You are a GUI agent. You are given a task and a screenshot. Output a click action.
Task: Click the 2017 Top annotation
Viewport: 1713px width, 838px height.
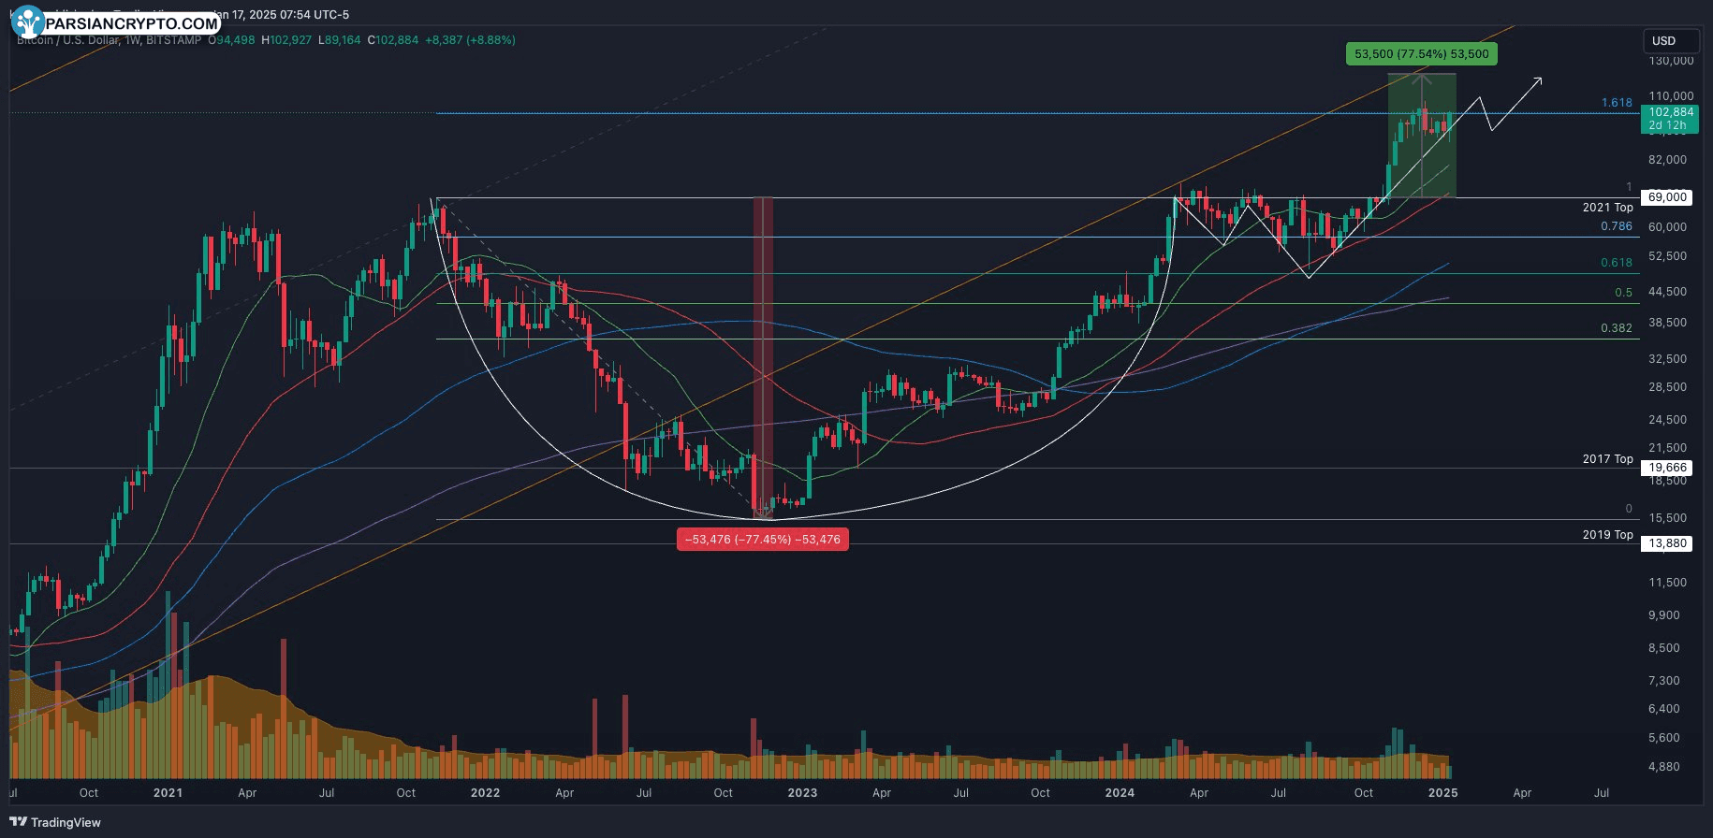coord(1607,459)
